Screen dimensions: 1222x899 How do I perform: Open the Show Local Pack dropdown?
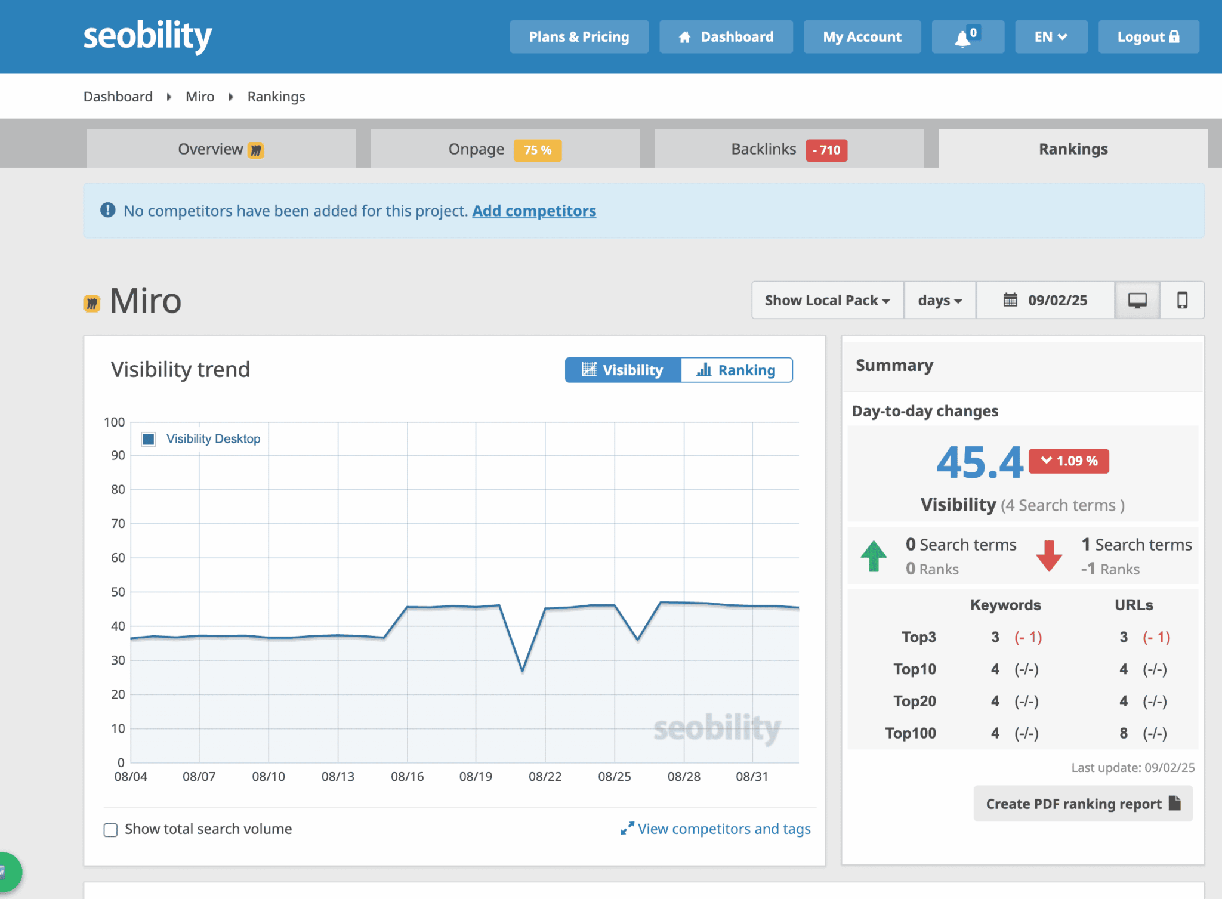pos(827,300)
